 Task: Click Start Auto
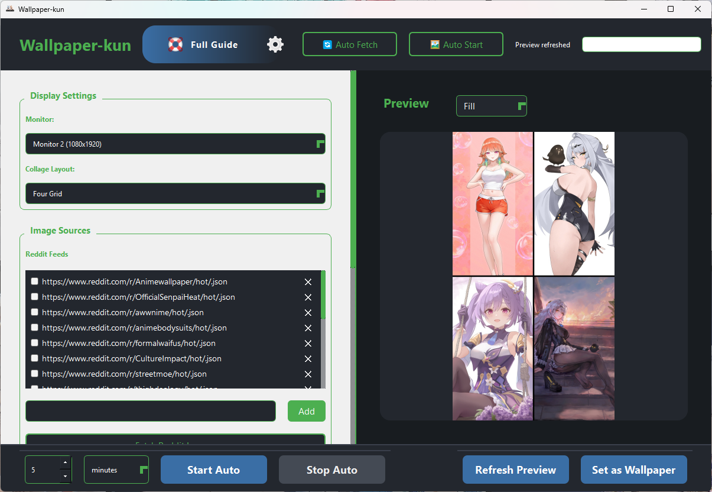[x=214, y=470]
